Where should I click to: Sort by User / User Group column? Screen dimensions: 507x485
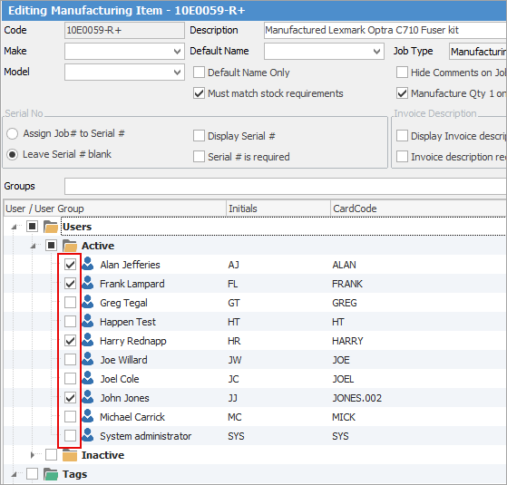pyautogui.click(x=115, y=209)
